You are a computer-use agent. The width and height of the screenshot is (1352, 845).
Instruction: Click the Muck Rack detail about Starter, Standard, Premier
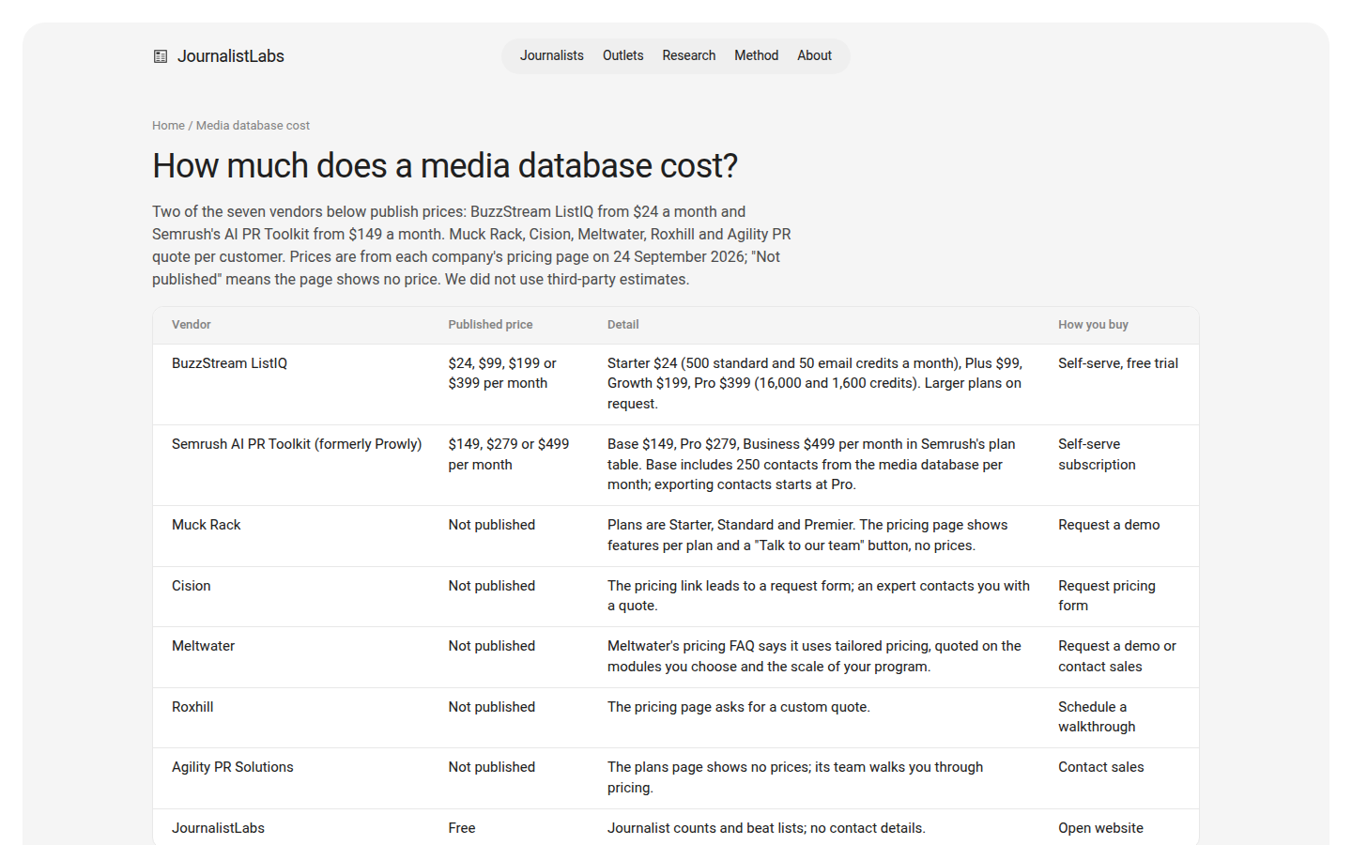click(807, 535)
